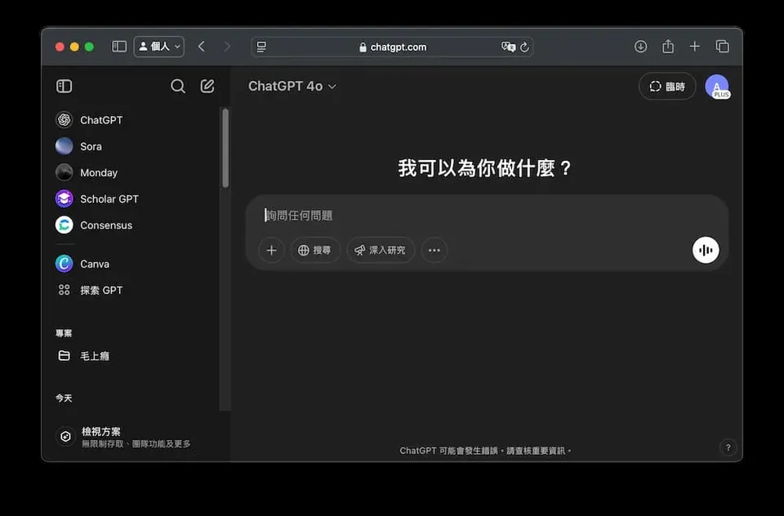The width and height of the screenshot is (784, 516).
Task: Click the Sora avatar icon
Action: [64, 146]
